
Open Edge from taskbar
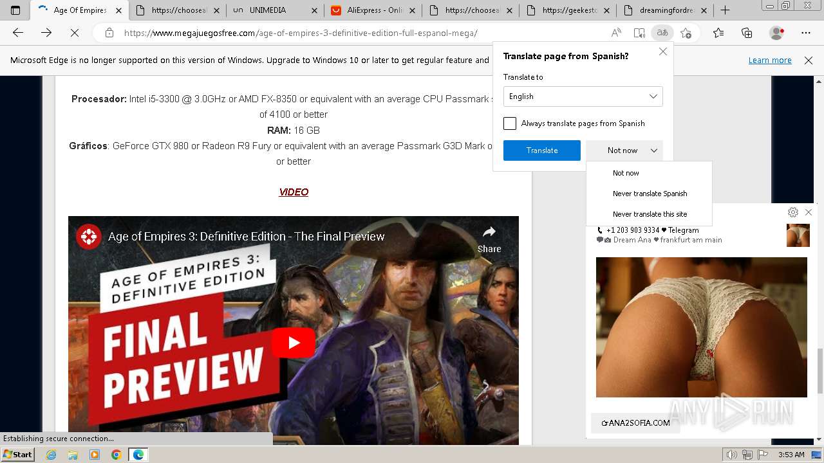(x=138, y=455)
